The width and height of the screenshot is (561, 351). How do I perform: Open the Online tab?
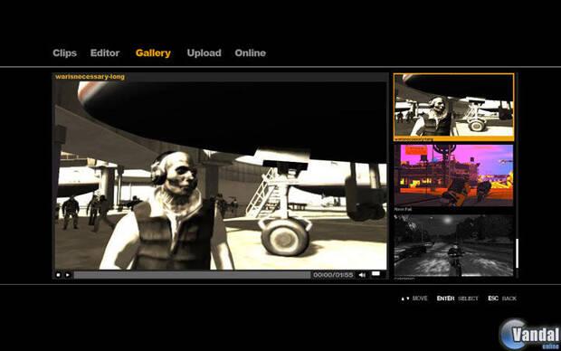click(x=251, y=53)
